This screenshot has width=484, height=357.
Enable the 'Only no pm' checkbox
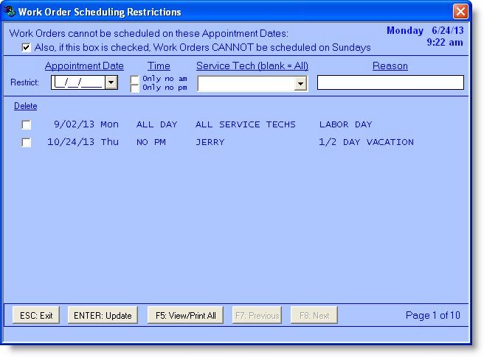click(134, 88)
